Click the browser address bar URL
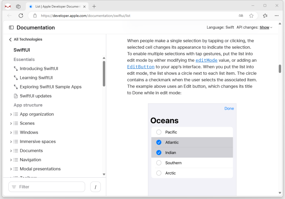The image size is (285, 199). pyautogui.click(x=85, y=16)
